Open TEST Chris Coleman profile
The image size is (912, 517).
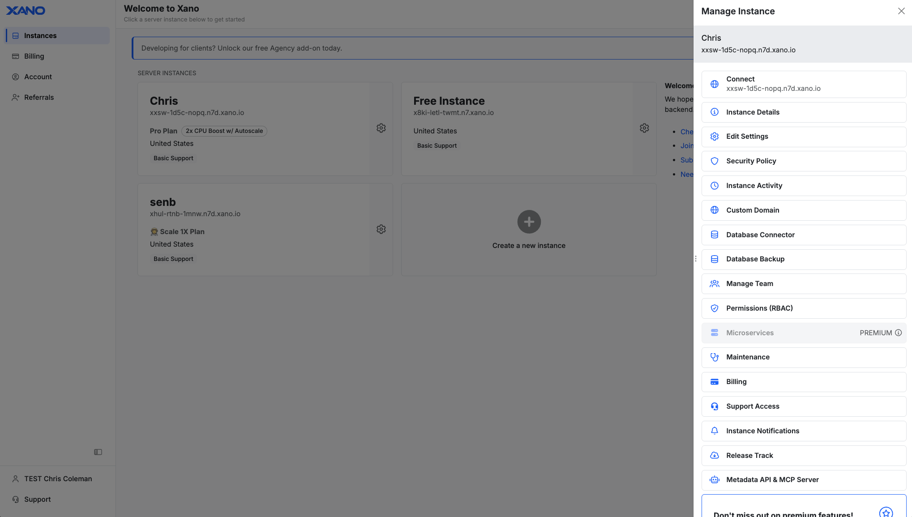point(57,479)
